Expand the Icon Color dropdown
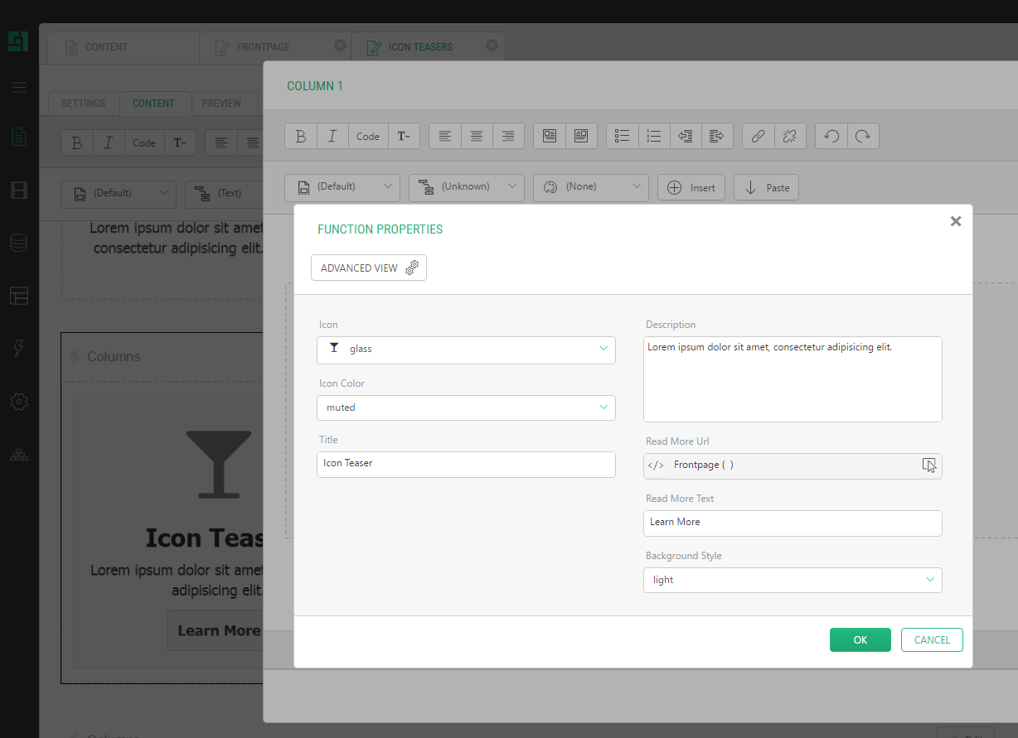Viewport: 1018px width, 738px height. point(466,408)
